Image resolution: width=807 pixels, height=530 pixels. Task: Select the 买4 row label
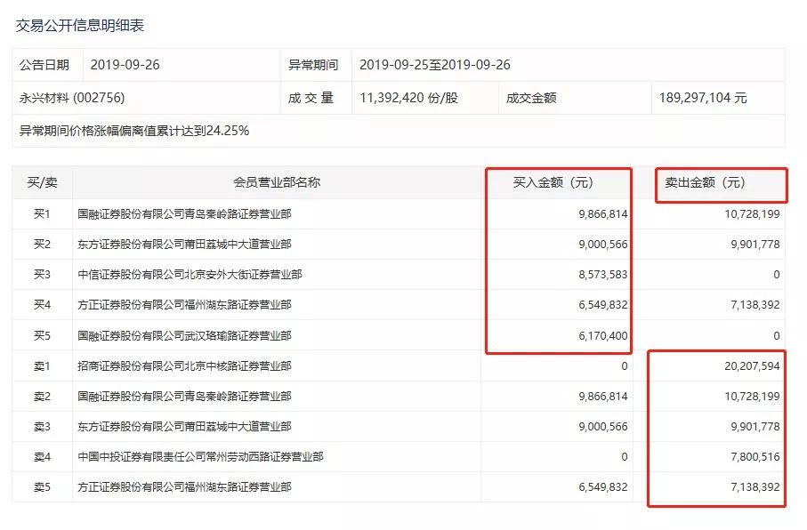(x=42, y=305)
